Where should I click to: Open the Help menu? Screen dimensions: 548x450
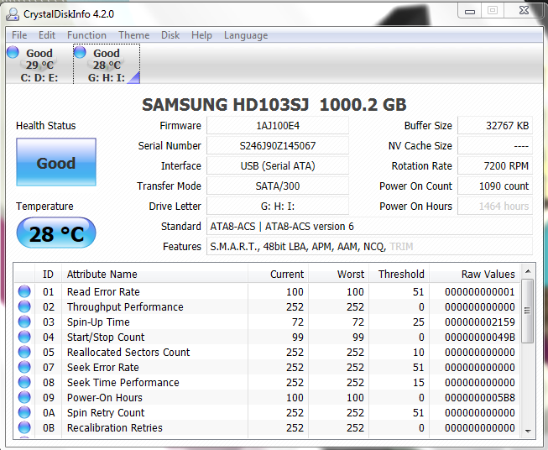click(x=201, y=35)
